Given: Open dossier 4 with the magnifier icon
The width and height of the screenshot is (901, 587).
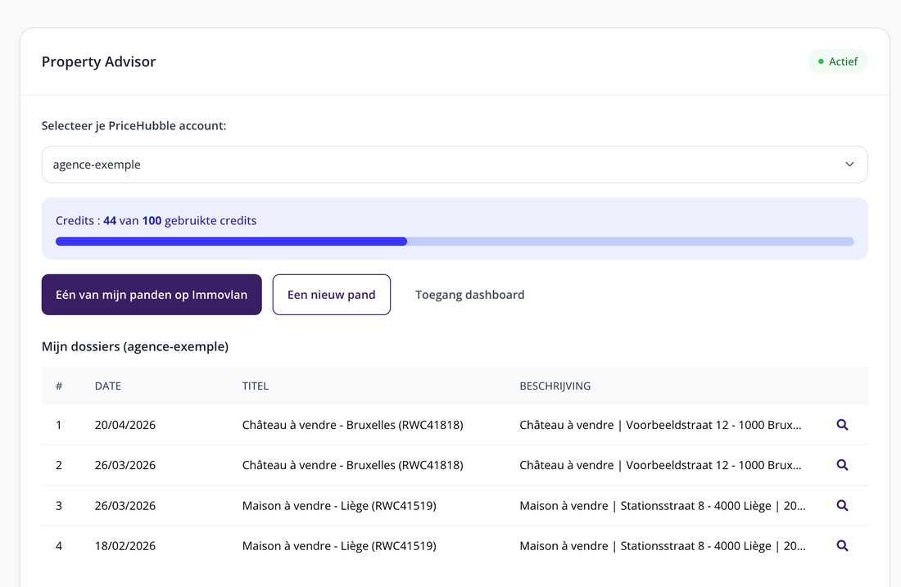Looking at the screenshot, I should [x=842, y=545].
